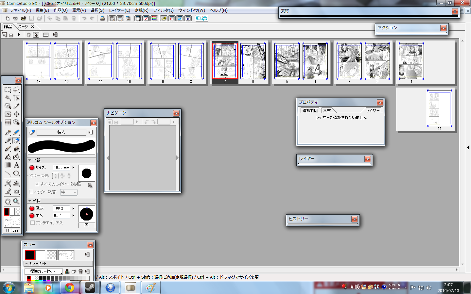Enable the 'ベクター吸着' checkbox
This screenshot has width=471, height=294.
coord(31,192)
